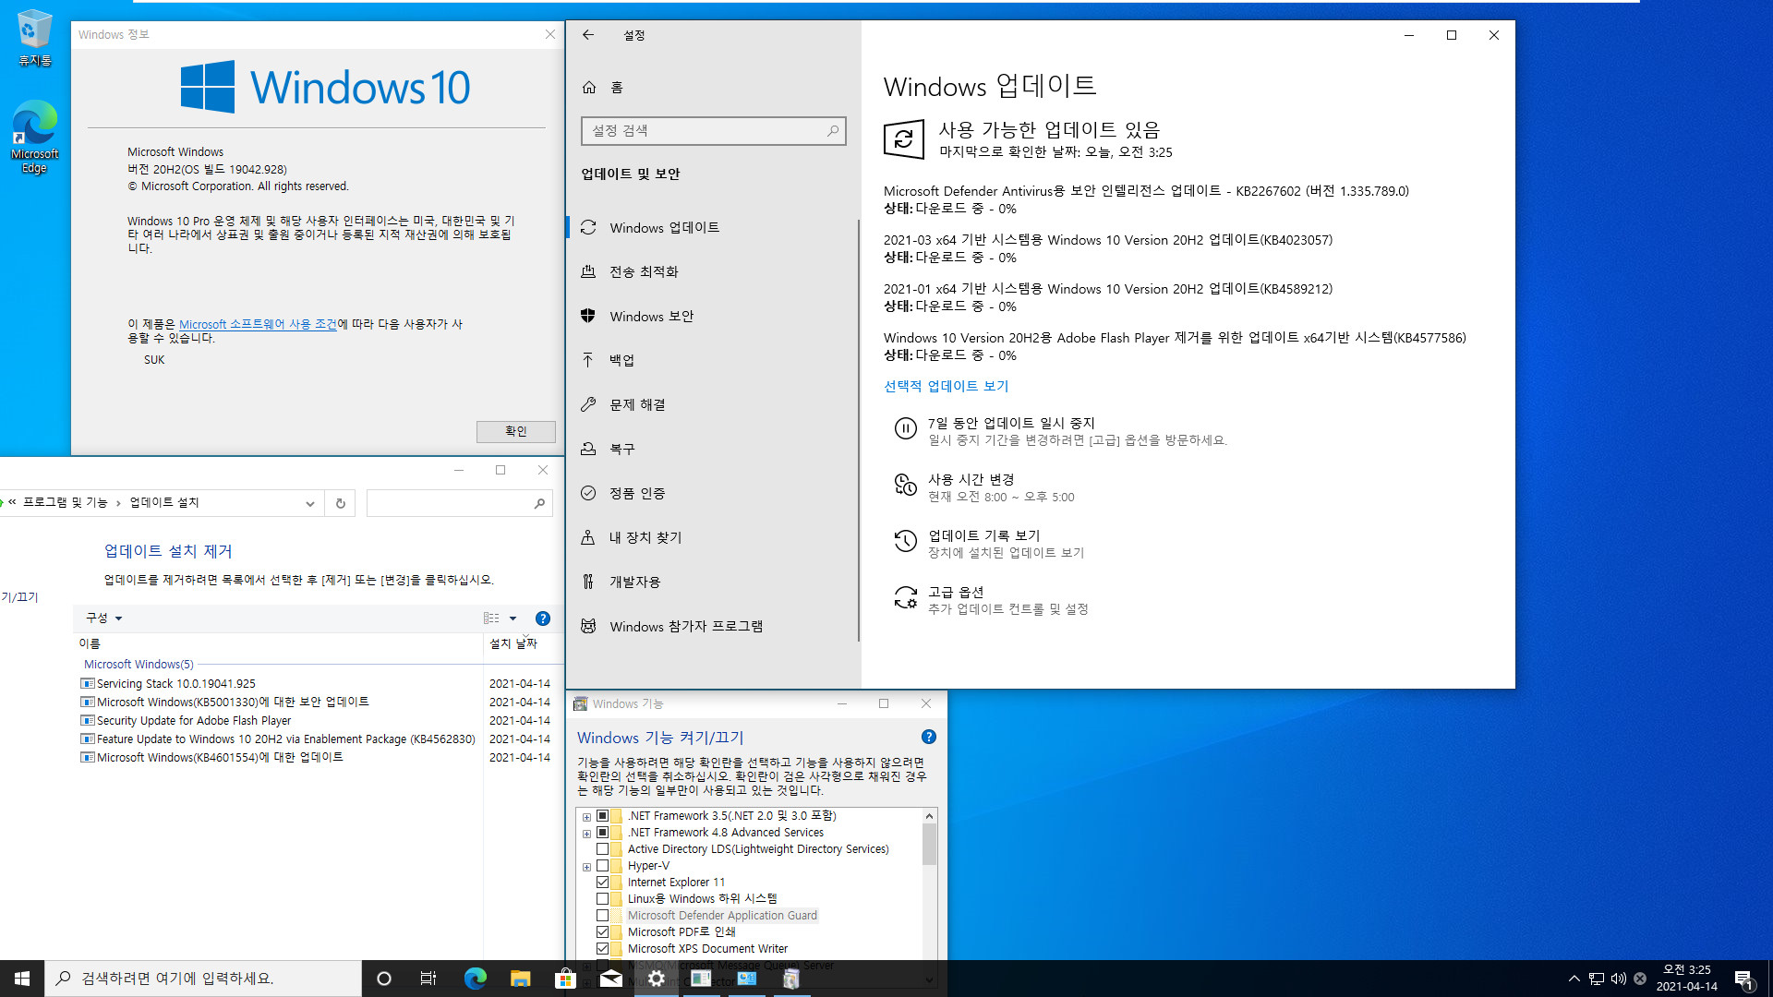Select 문제 해결 in Settings sidebar
Viewport: 1773px width, 997px height.
coord(713,405)
